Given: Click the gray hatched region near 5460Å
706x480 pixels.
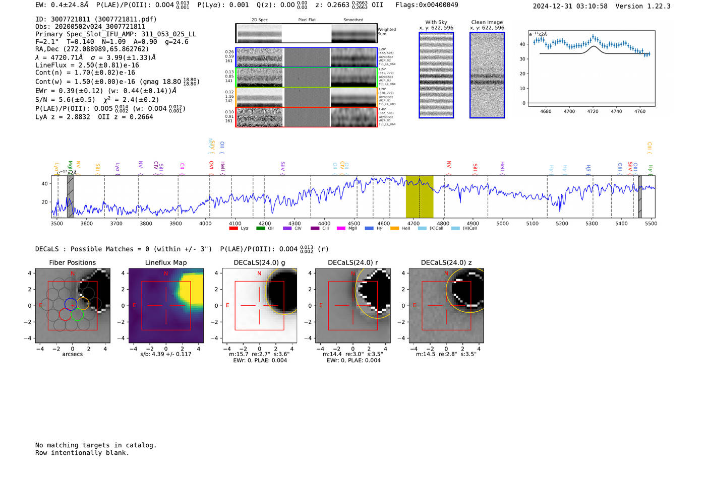Looking at the screenshot, I should tap(640, 196).
